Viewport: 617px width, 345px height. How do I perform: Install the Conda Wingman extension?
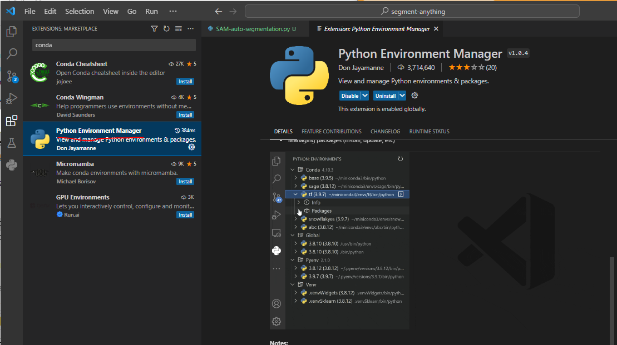point(185,115)
